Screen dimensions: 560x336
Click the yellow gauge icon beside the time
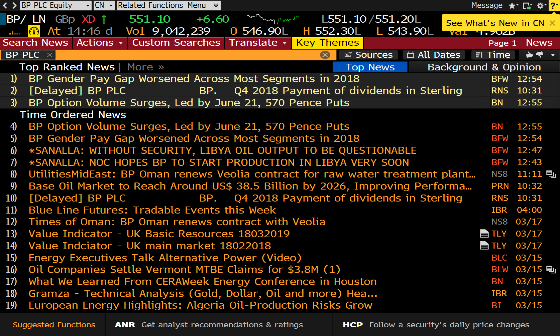point(34,31)
